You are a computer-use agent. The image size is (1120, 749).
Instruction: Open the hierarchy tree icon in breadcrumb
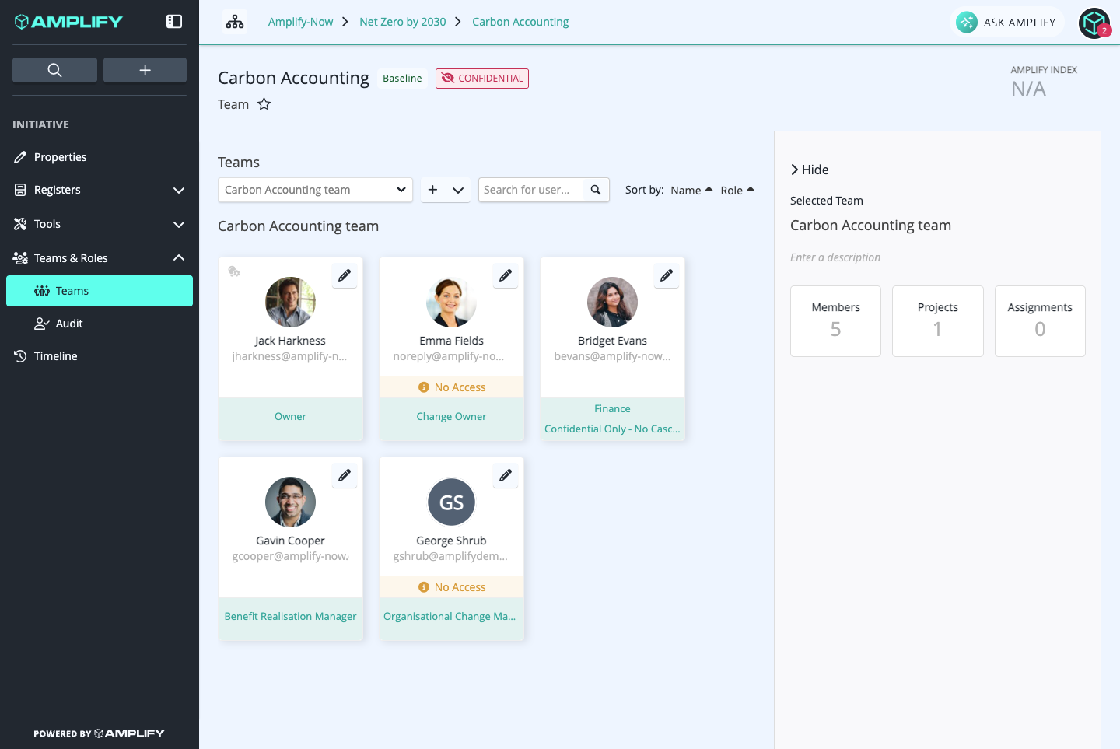pyautogui.click(x=235, y=22)
